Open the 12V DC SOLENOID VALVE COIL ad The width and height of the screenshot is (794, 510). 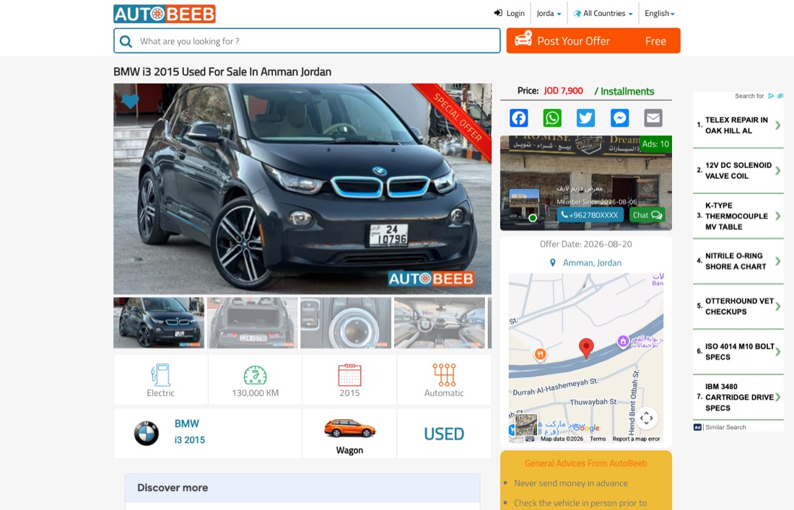tap(738, 170)
